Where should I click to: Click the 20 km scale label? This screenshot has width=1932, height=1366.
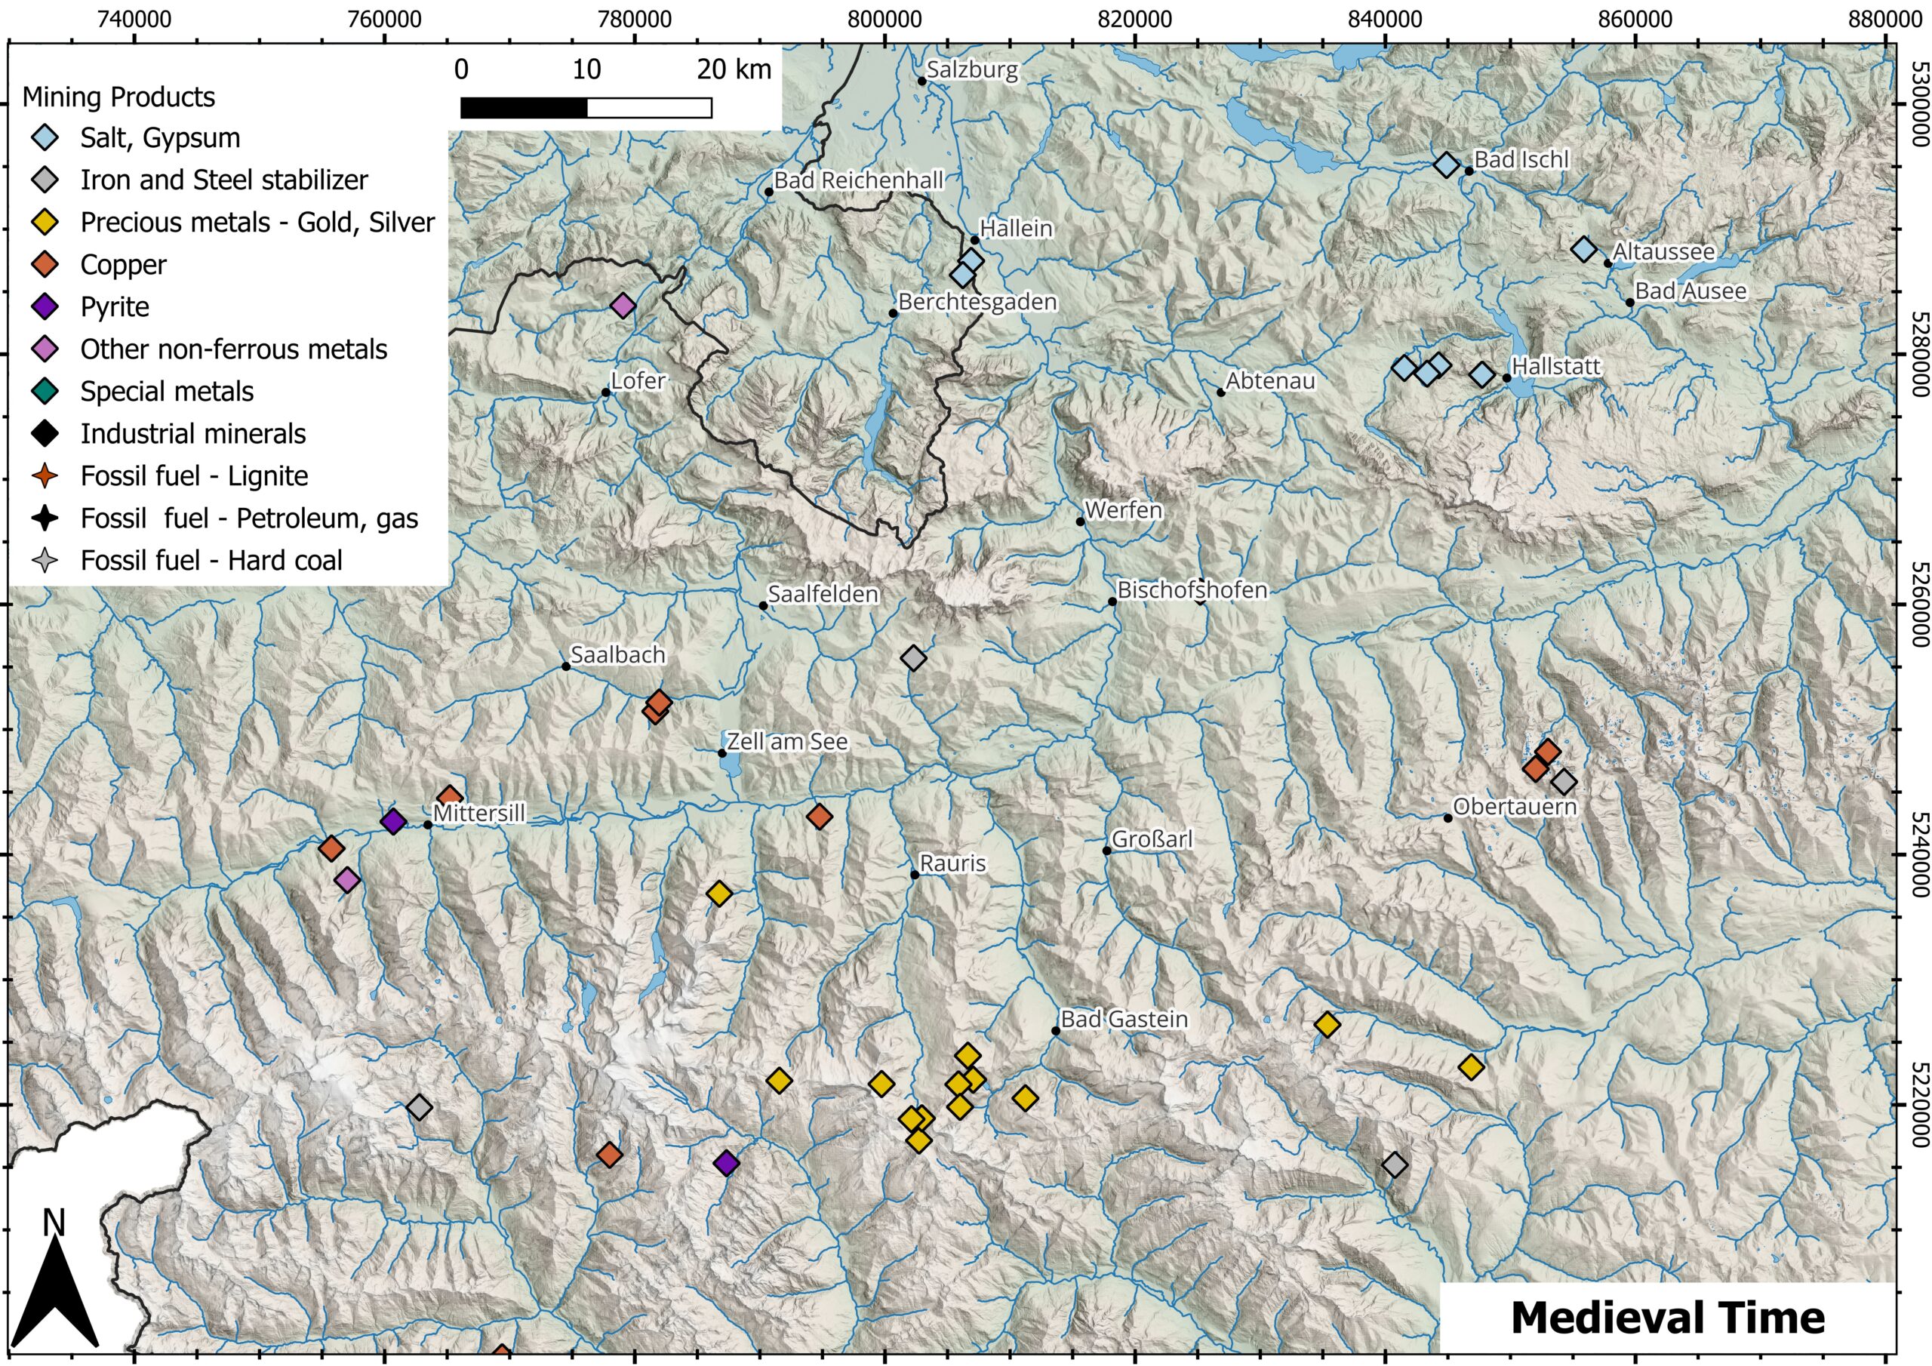734,69
